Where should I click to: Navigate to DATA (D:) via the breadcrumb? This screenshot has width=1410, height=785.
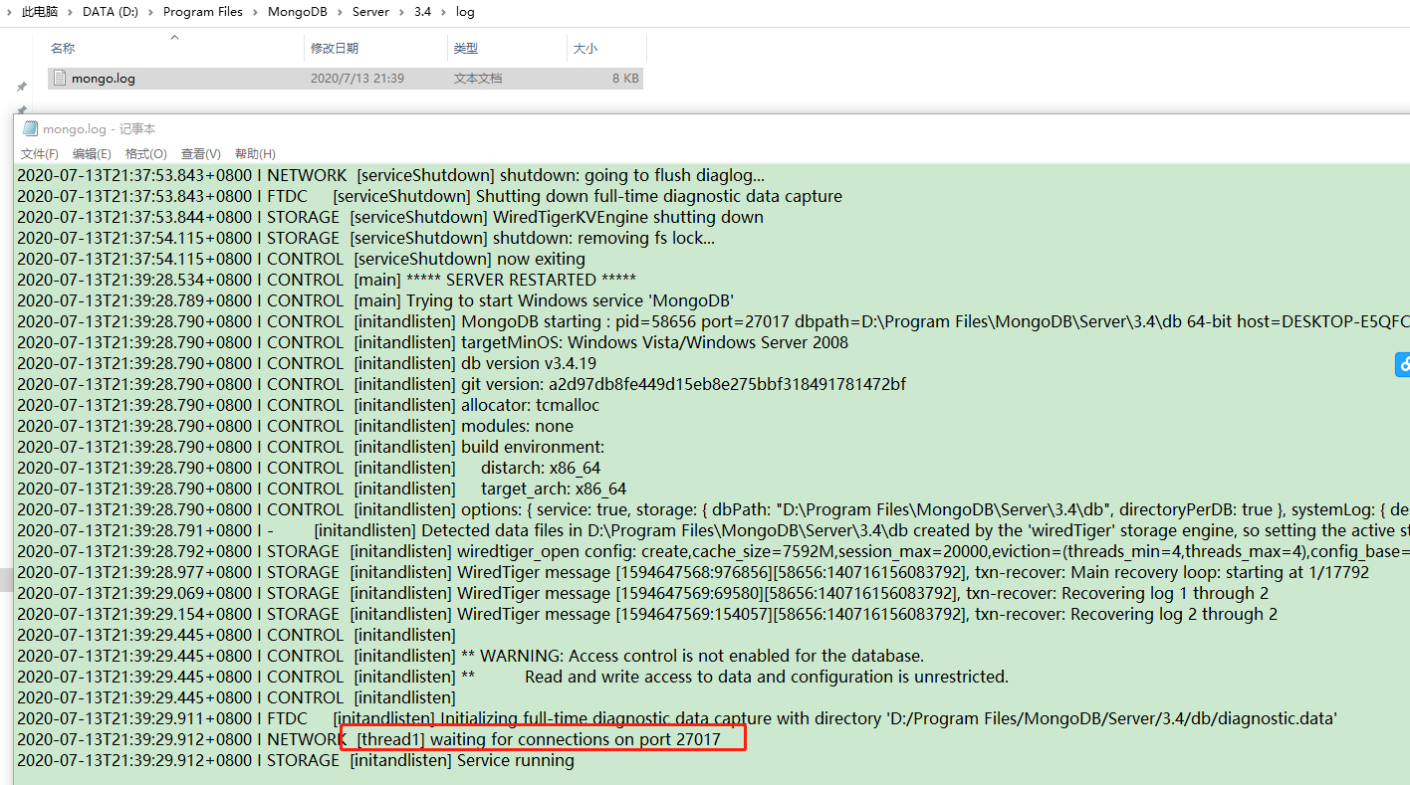pos(110,11)
